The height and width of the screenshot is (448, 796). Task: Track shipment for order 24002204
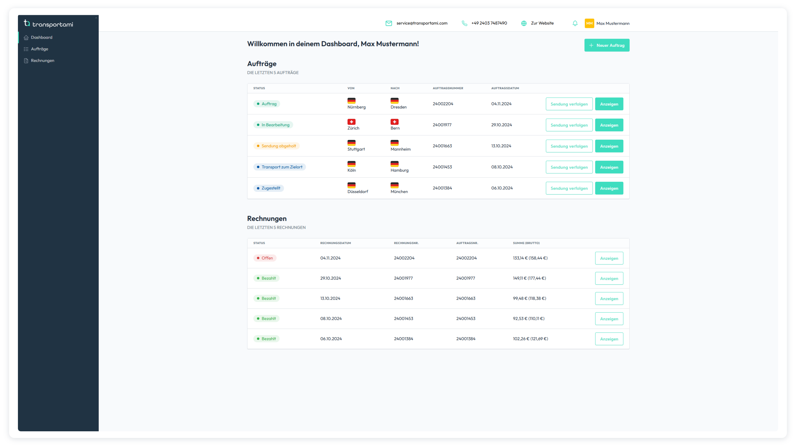[x=568, y=104]
